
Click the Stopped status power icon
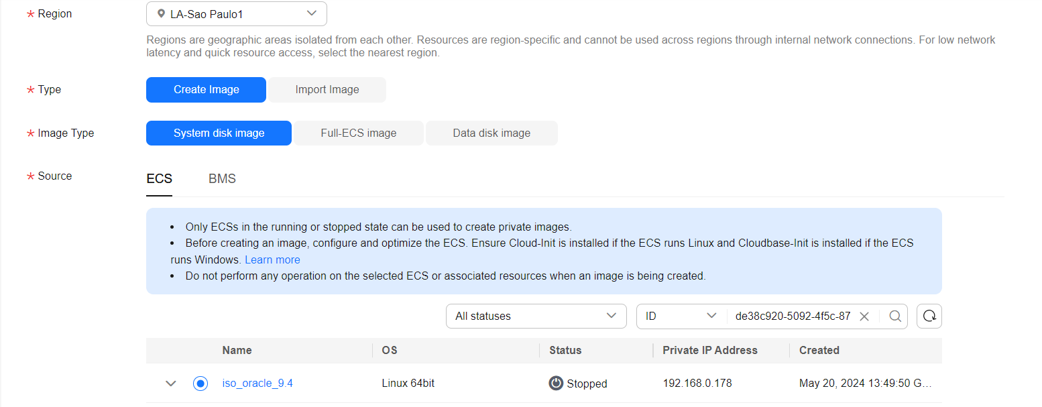pyautogui.click(x=556, y=384)
